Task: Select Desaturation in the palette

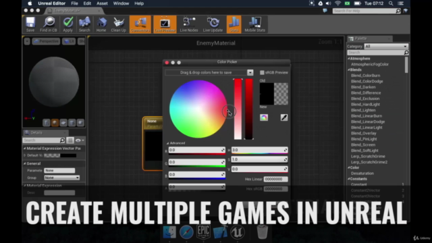Action: pos(362,173)
